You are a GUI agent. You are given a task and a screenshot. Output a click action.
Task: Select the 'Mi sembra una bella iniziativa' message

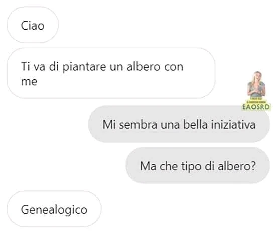point(179,124)
